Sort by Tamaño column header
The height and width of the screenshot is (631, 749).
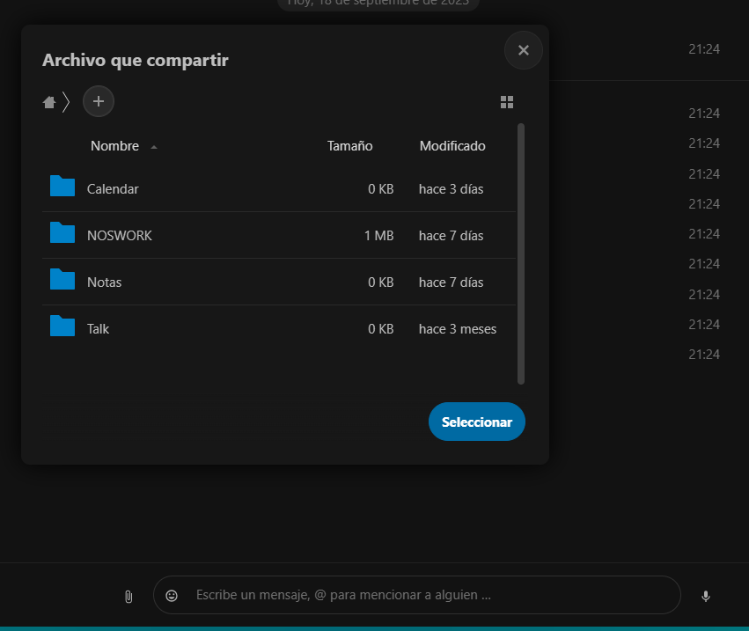click(x=349, y=146)
